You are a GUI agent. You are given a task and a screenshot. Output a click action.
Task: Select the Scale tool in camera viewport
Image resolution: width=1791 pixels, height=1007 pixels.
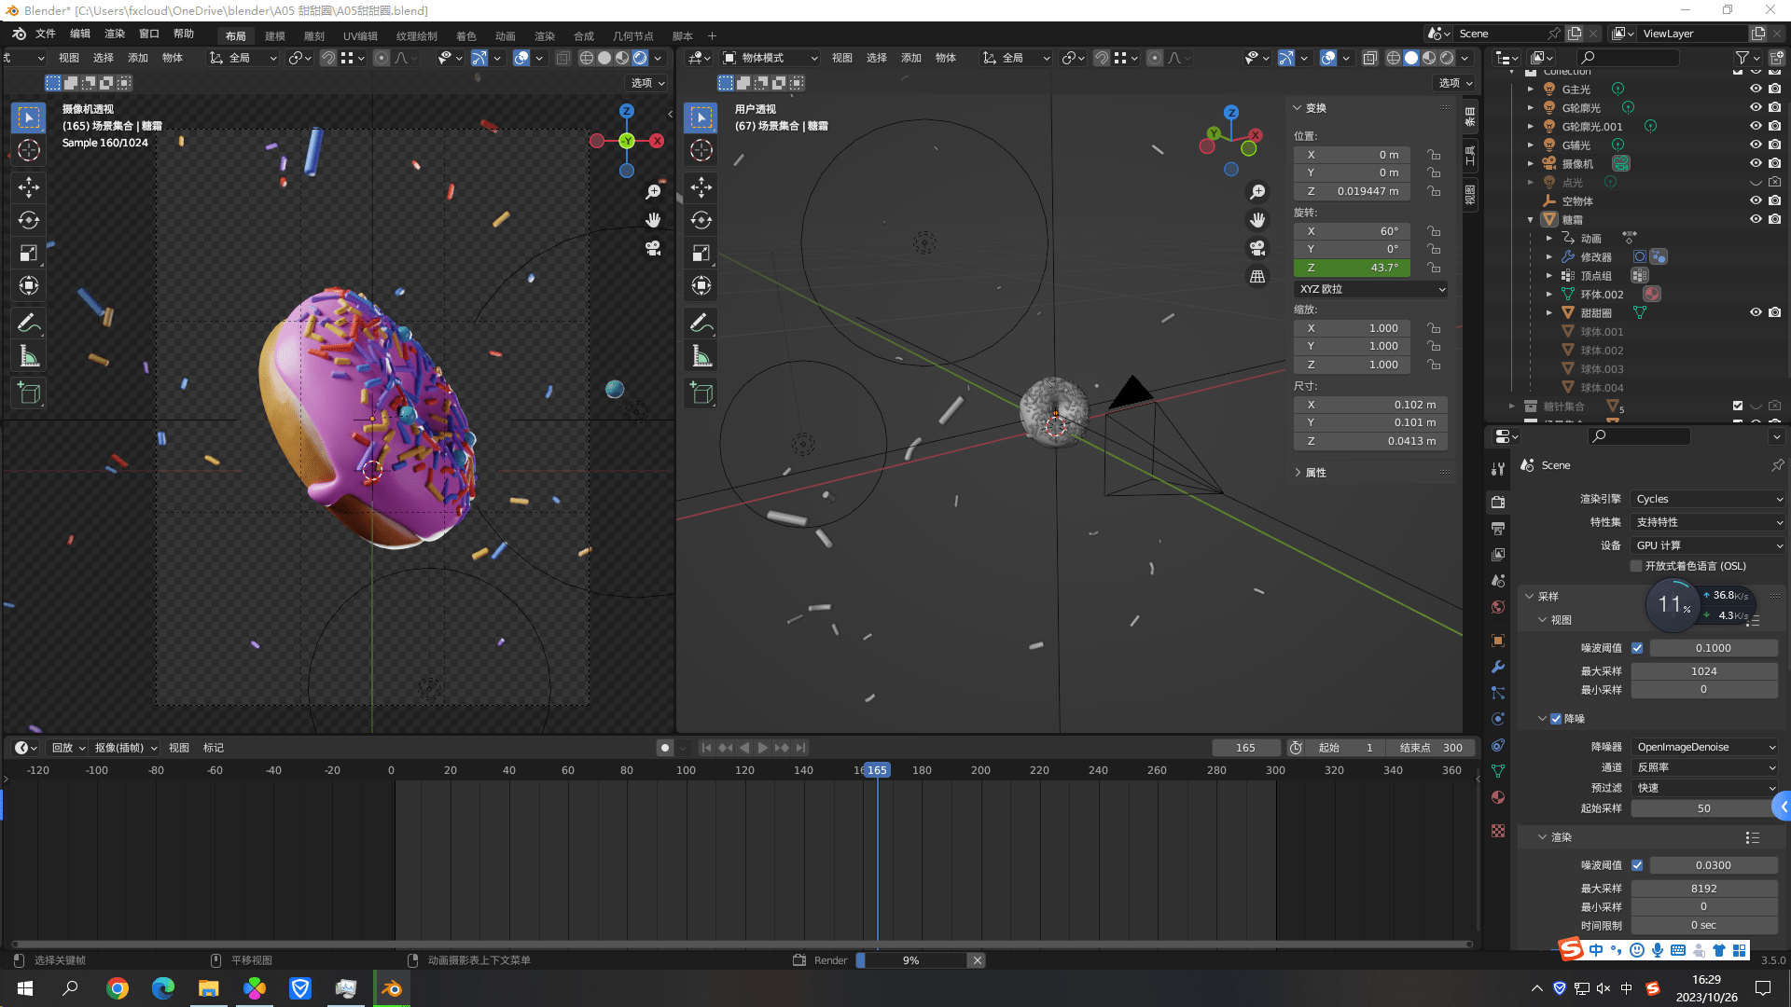pos(29,253)
